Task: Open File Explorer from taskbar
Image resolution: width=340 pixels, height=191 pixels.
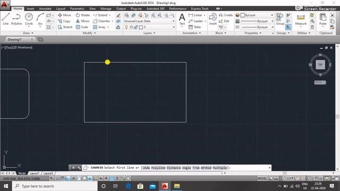Action: point(177,186)
